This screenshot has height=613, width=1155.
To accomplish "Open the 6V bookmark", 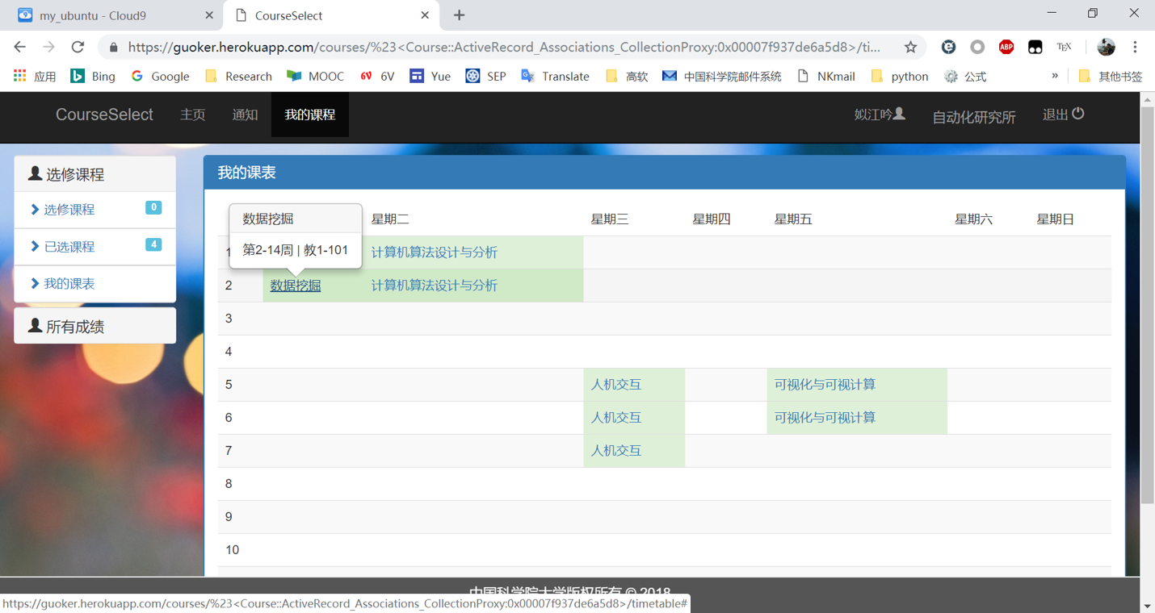I will tap(377, 76).
